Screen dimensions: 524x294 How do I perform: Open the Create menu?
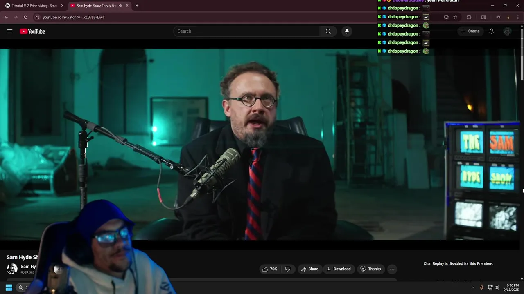pyautogui.click(x=470, y=31)
